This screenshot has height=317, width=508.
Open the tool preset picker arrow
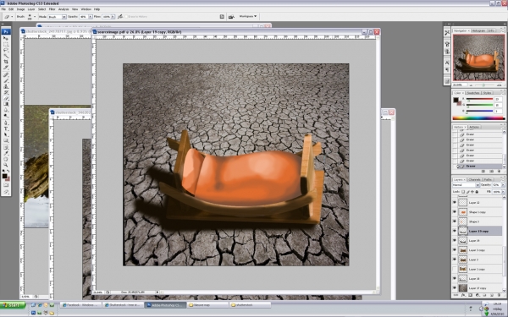[12, 17]
